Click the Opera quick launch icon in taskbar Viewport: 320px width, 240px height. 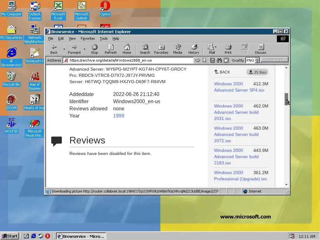(47, 236)
